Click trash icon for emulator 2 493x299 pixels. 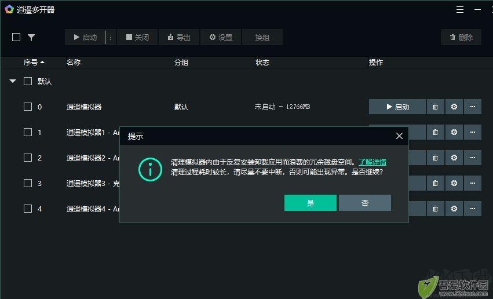click(x=435, y=158)
